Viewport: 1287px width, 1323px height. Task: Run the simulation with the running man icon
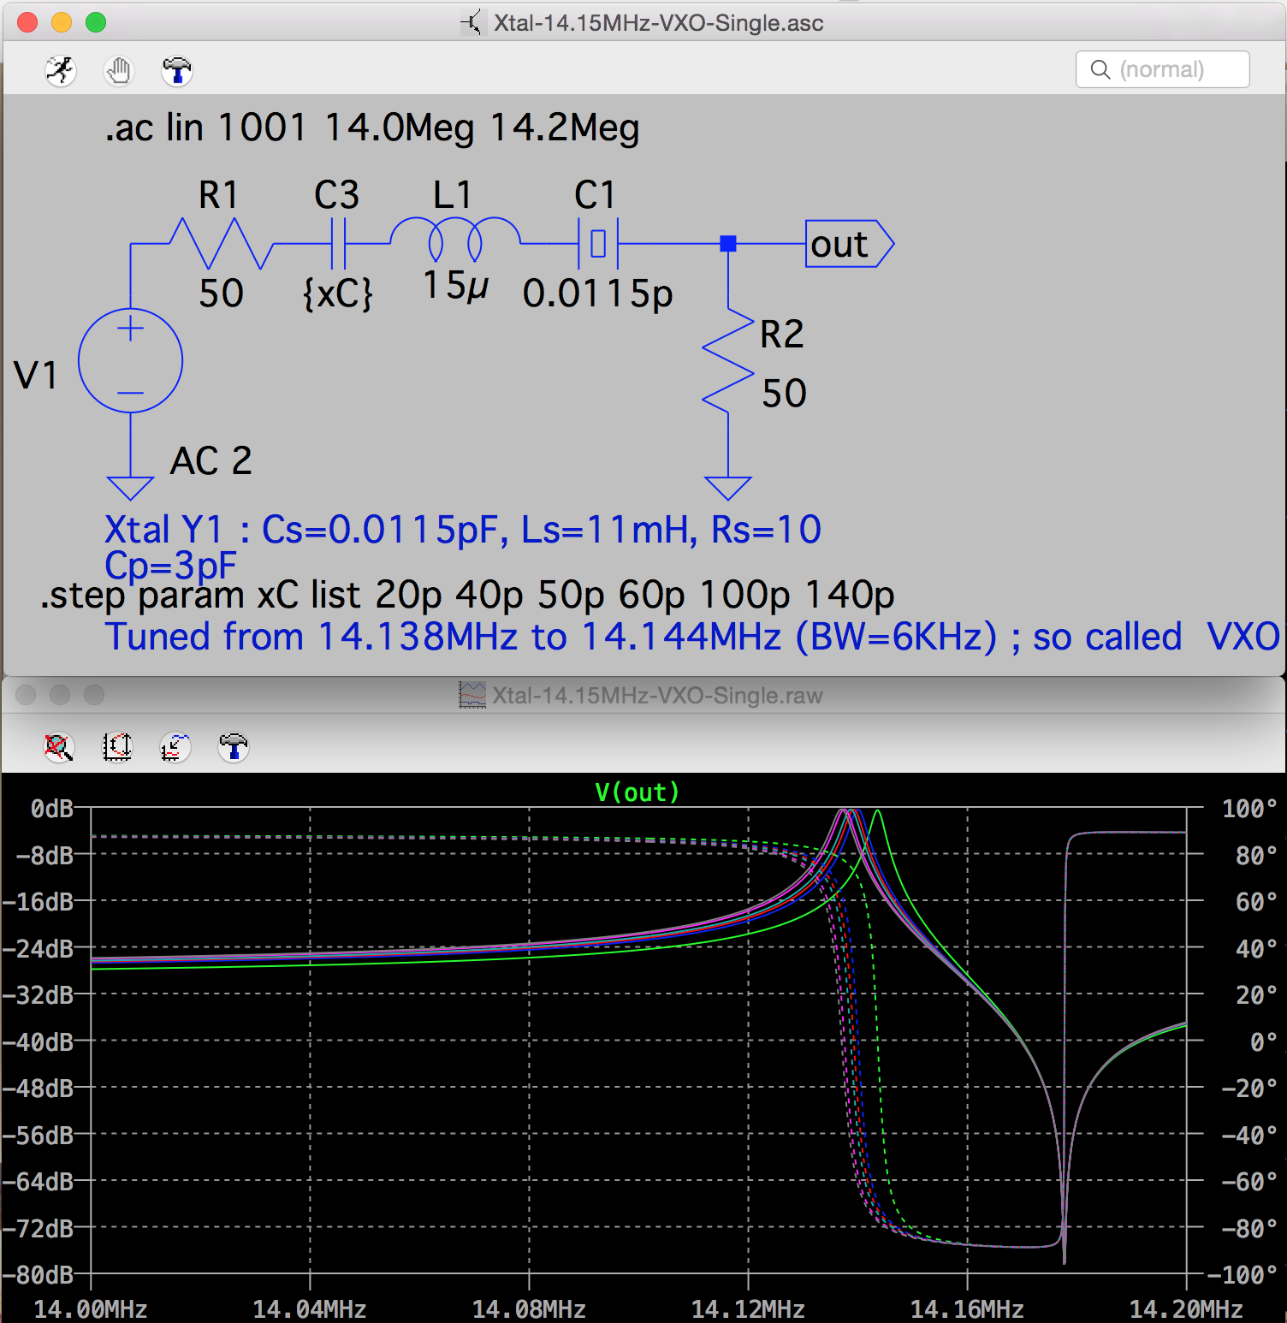pos(59,69)
